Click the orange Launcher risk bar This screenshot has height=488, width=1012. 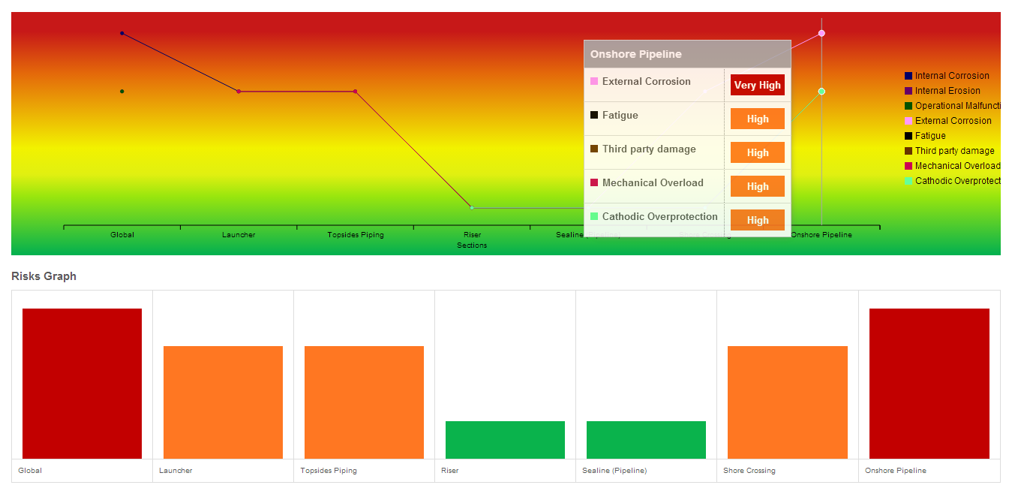click(x=223, y=402)
